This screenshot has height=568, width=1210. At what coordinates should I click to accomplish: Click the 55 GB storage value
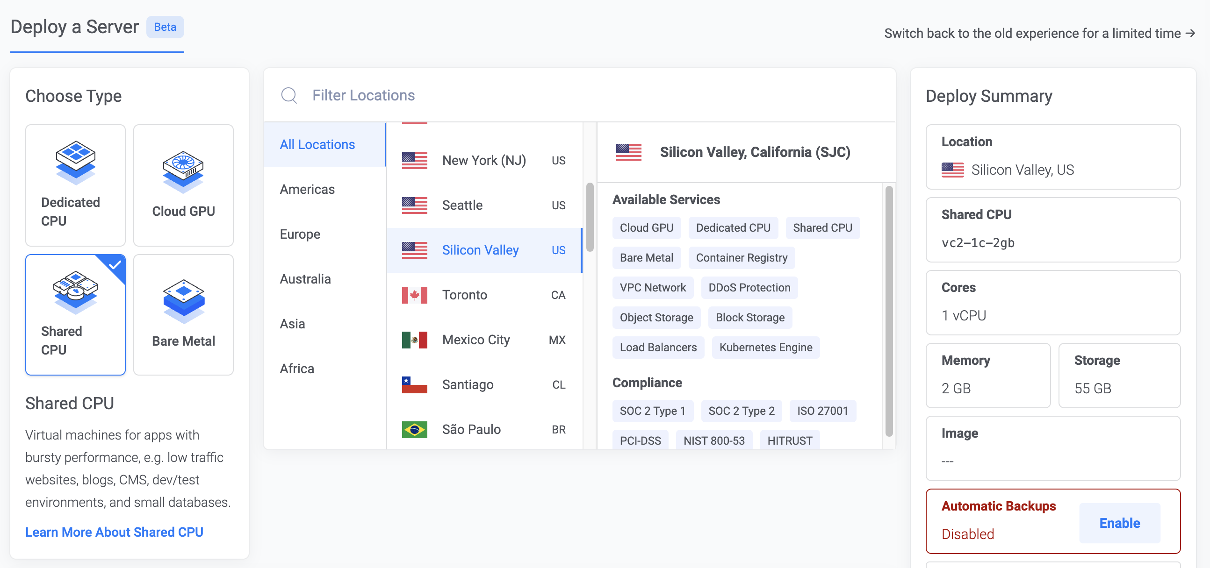click(1093, 389)
